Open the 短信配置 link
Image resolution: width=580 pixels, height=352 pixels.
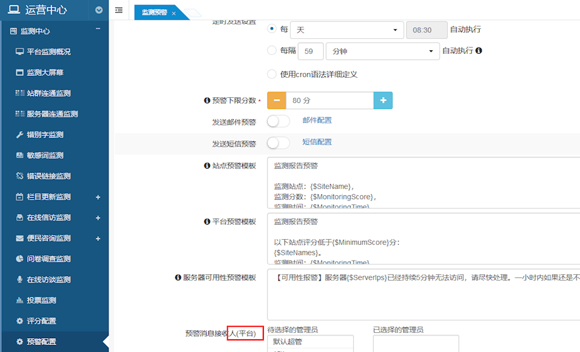[317, 142]
